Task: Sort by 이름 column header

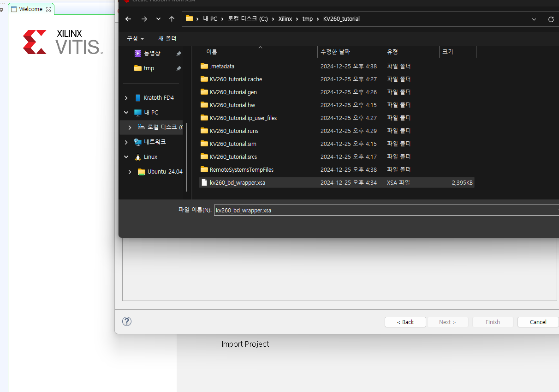Action: pos(211,52)
